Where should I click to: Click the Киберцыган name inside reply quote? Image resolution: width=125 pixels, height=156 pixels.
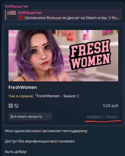tap(30, 13)
